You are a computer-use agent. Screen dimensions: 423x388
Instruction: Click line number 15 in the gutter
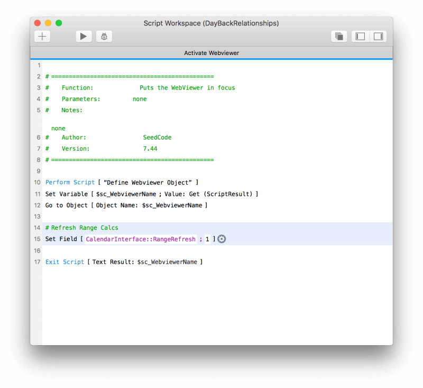click(37, 239)
